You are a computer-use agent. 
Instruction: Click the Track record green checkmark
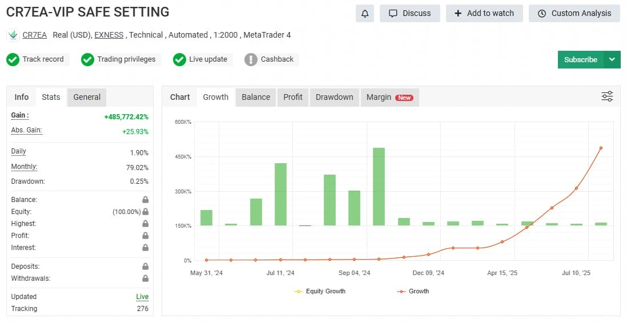(x=13, y=59)
